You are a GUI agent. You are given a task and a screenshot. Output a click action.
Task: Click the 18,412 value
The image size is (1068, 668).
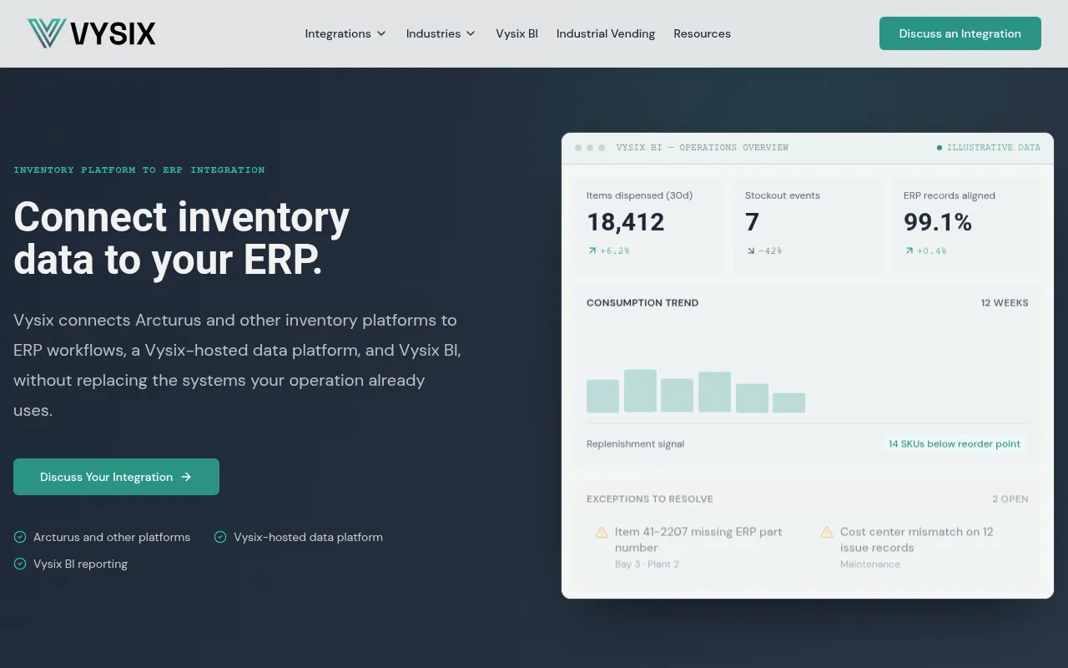[626, 222]
